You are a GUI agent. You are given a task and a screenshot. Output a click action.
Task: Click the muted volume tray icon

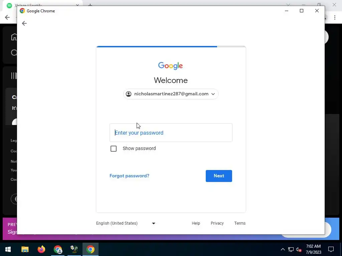(x=299, y=249)
